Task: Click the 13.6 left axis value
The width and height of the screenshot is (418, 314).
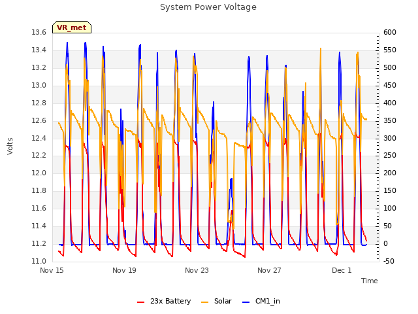Action: (x=39, y=33)
